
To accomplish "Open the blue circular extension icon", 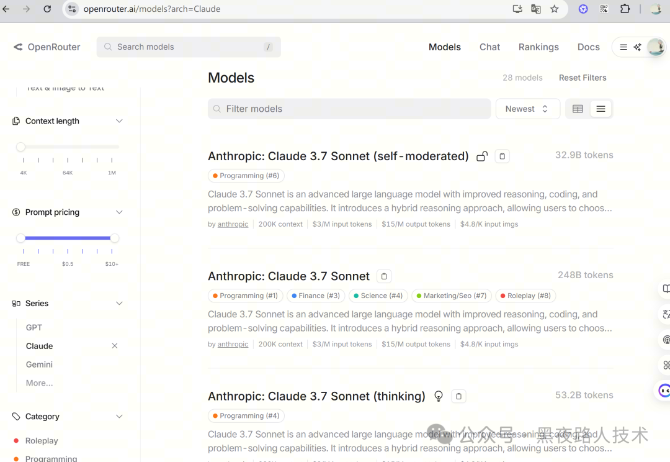I will (583, 9).
